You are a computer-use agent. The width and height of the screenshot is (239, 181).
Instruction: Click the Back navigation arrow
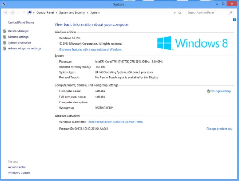coord(6,13)
